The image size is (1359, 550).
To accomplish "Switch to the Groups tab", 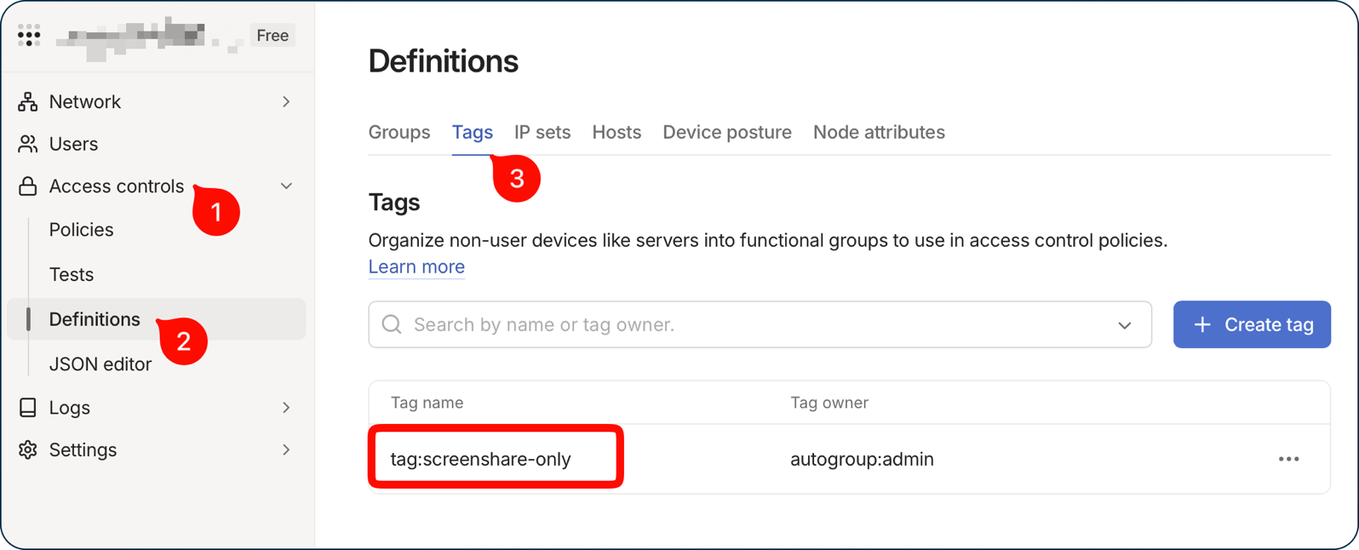I will pyautogui.click(x=399, y=132).
